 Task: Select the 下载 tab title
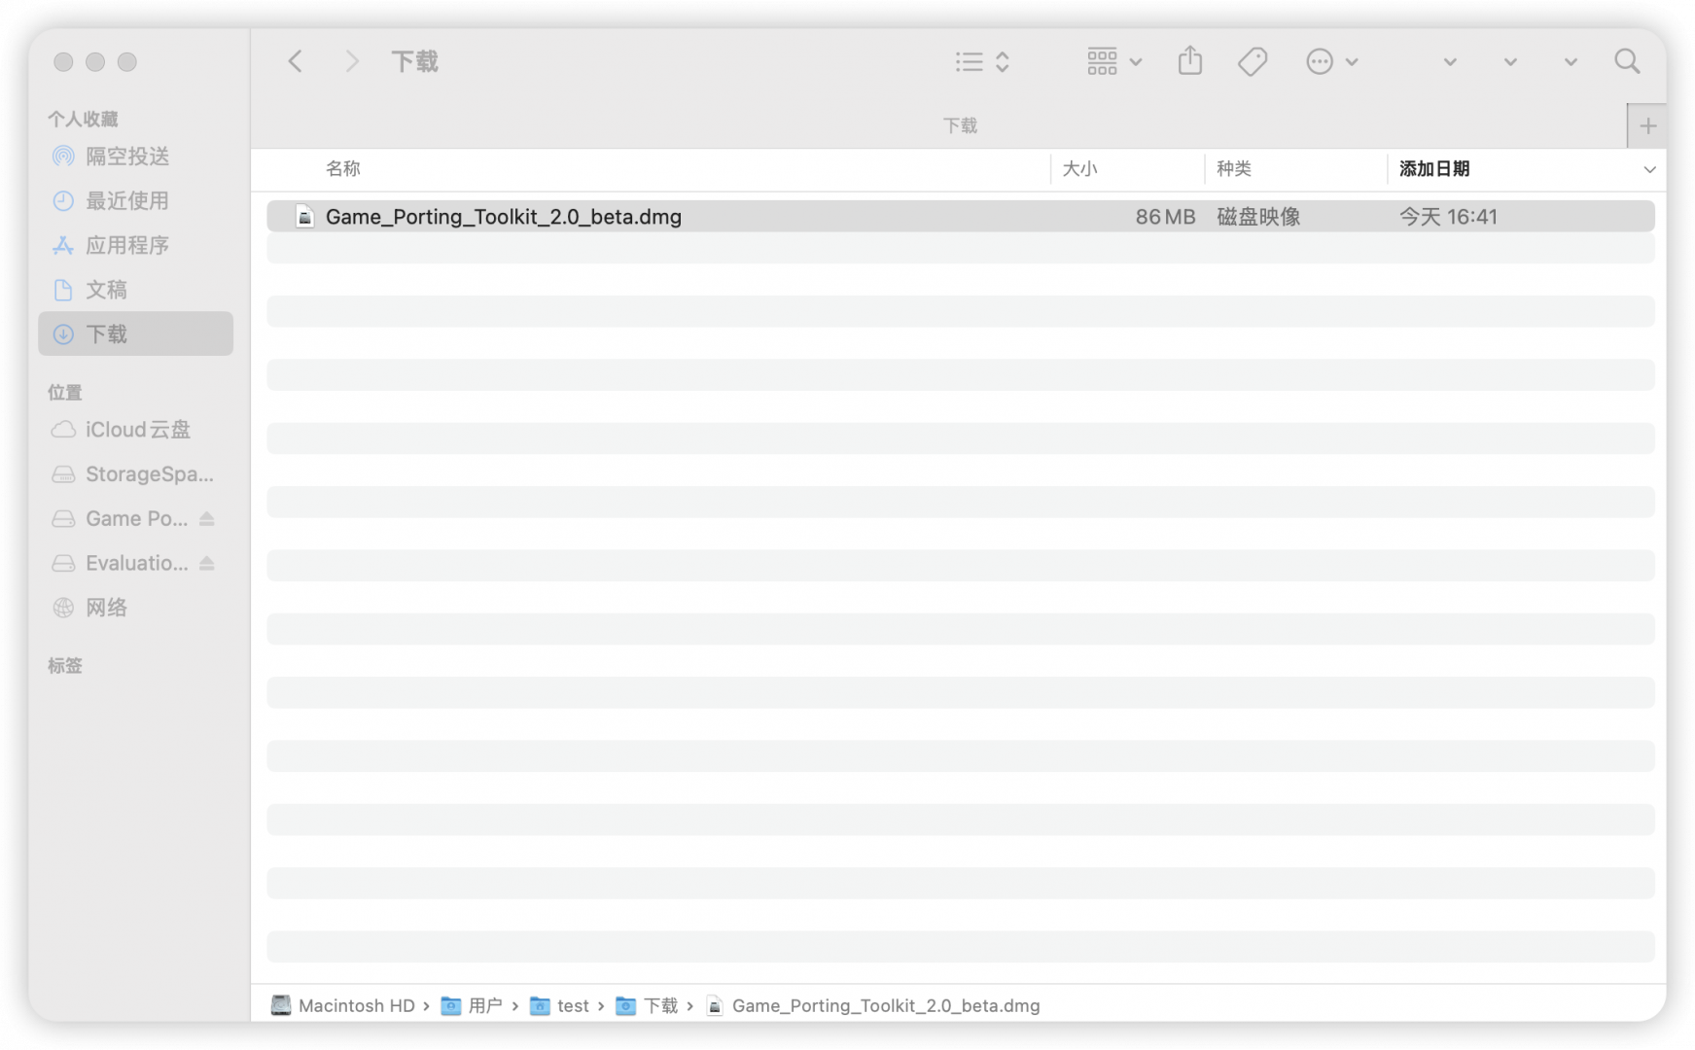pyautogui.click(x=960, y=125)
